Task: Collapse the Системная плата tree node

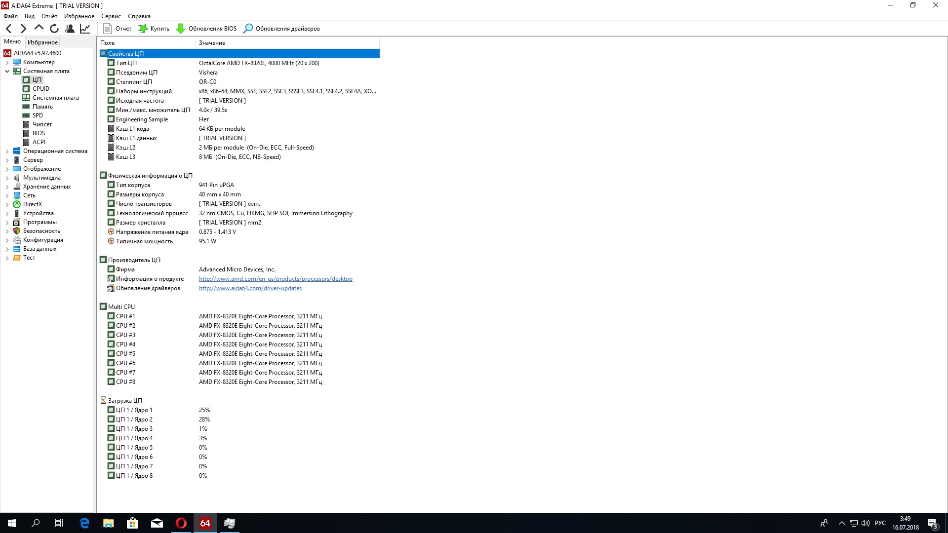Action: pos(7,72)
